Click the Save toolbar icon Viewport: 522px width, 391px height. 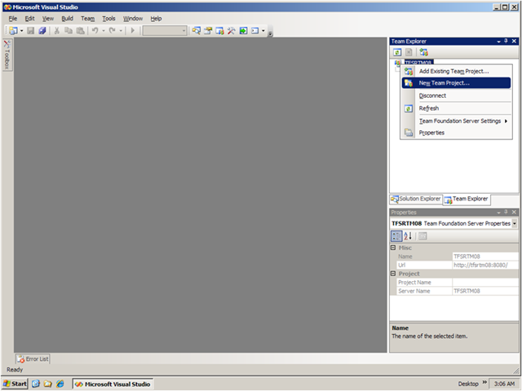[31, 31]
